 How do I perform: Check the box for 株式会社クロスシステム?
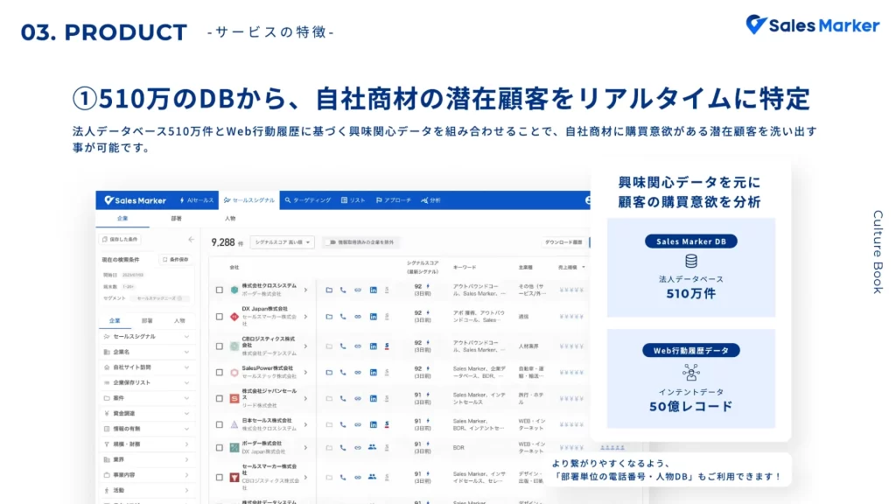pyautogui.click(x=219, y=290)
